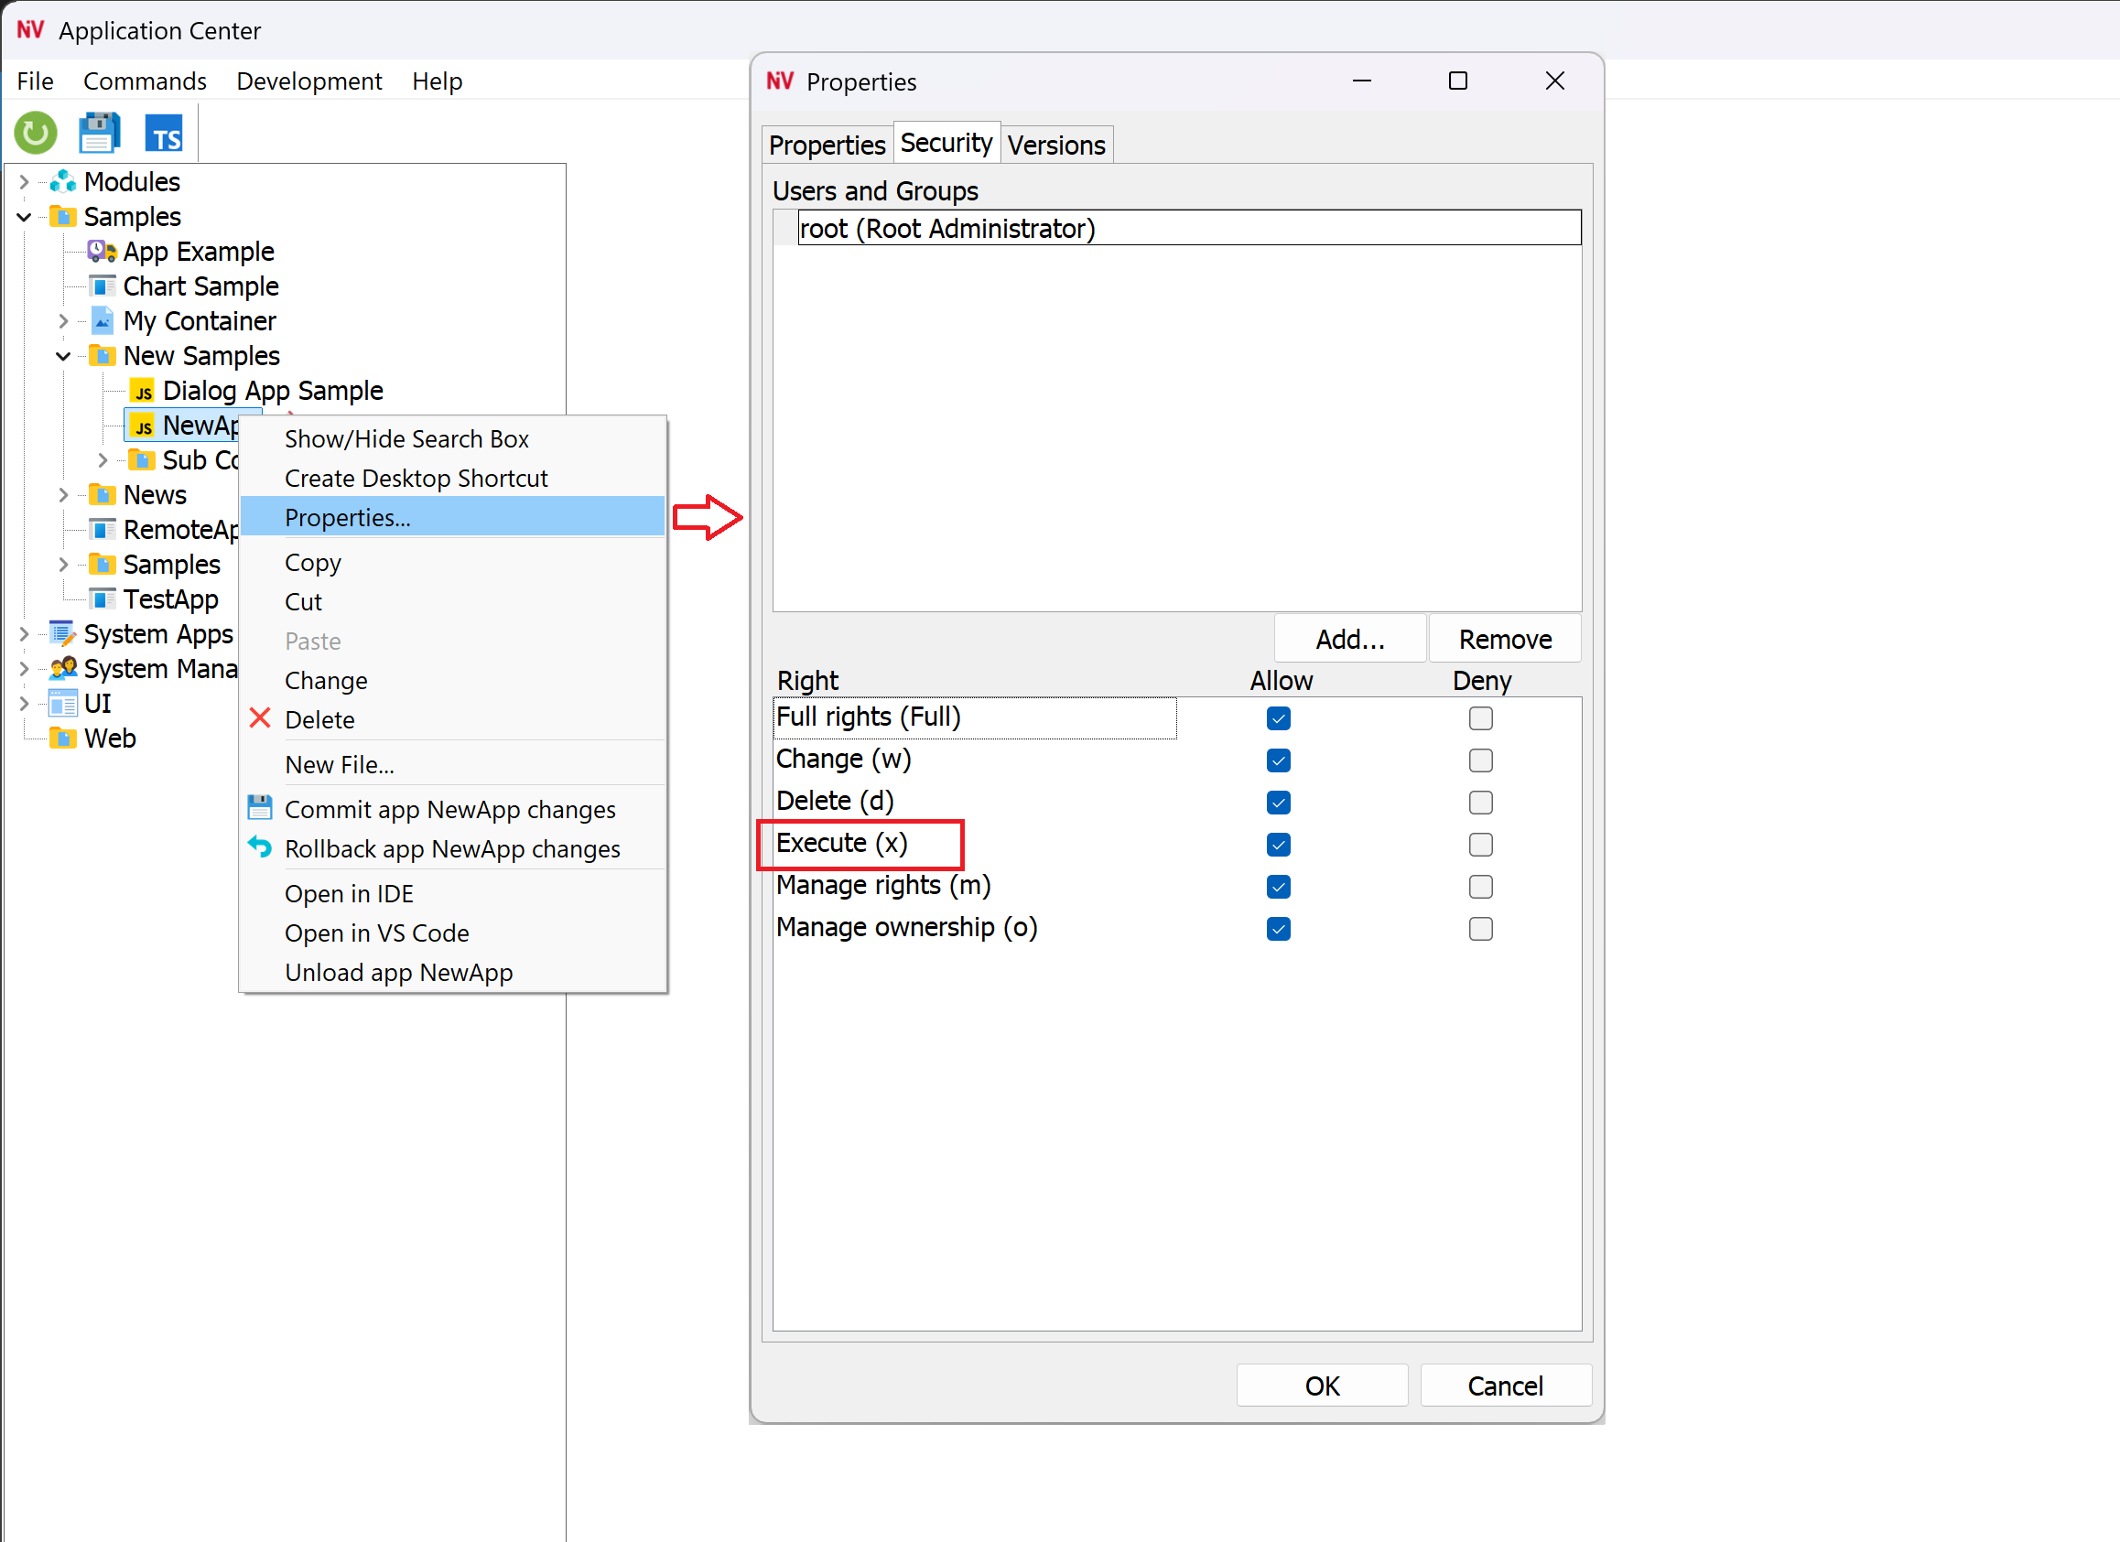Click the red X Delete icon
Screen dimensions: 2120x1542
point(260,718)
